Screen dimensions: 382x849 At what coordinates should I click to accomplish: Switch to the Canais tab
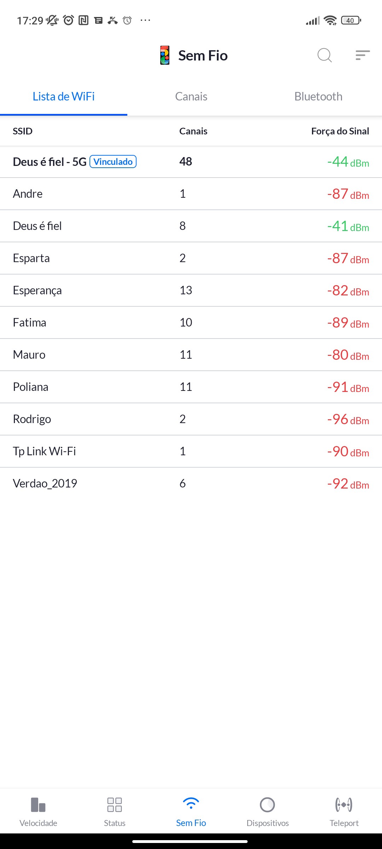tap(191, 97)
